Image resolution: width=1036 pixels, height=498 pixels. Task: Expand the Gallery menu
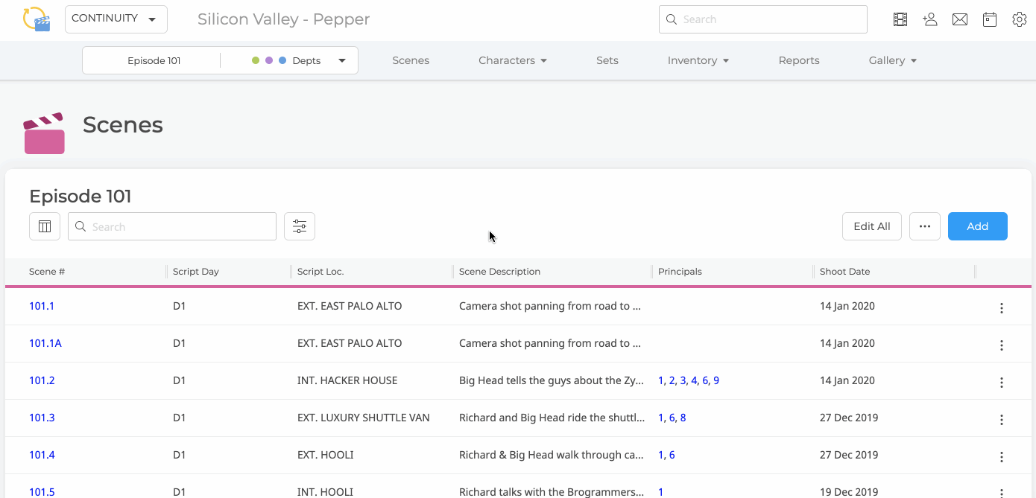click(893, 61)
